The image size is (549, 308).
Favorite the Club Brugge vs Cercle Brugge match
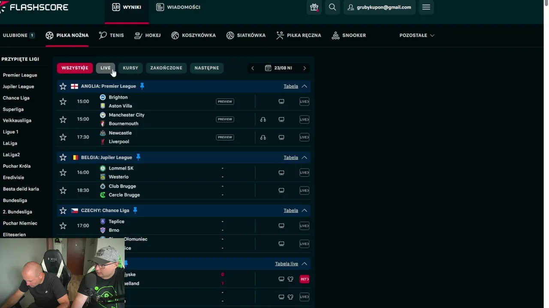click(x=63, y=190)
